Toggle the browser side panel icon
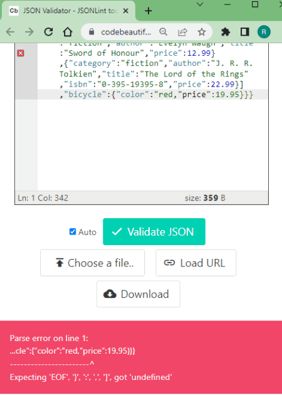 244,32
